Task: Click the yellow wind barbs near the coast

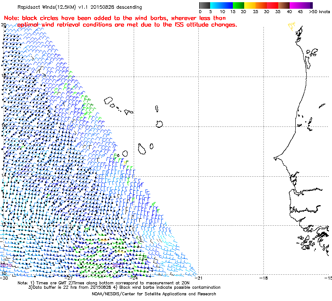Action: pyautogui.click(x=291, y=26)
